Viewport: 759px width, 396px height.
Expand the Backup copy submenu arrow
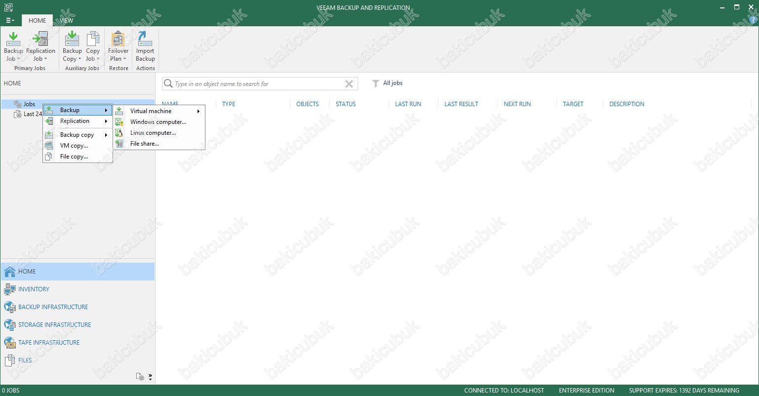106,135
